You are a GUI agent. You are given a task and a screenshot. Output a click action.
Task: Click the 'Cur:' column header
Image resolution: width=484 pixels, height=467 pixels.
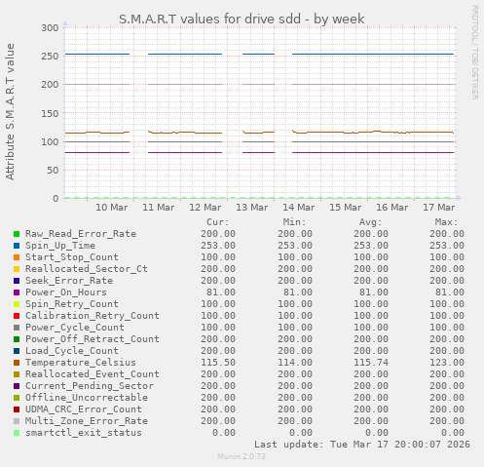click(218, 222)
